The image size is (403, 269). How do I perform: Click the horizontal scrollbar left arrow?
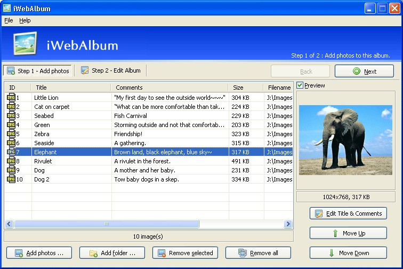click(x=9, y=224)
